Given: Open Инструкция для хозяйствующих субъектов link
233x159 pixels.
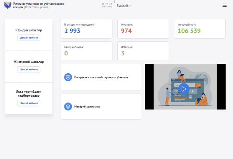Looking at the screenshot, I should click(x=101, y=77).
